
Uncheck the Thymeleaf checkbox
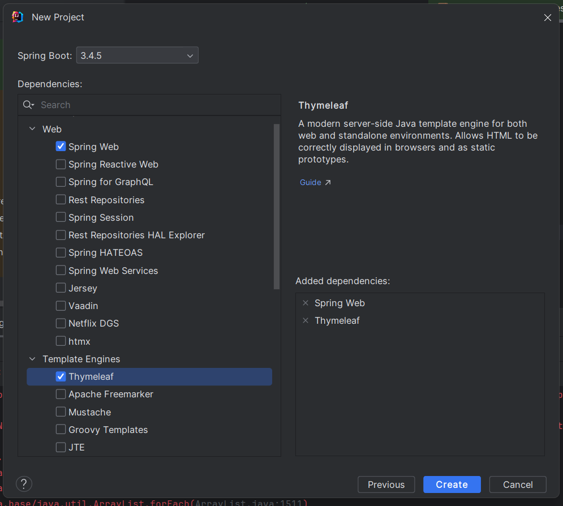pyautogui.click(x=61, y=376)
